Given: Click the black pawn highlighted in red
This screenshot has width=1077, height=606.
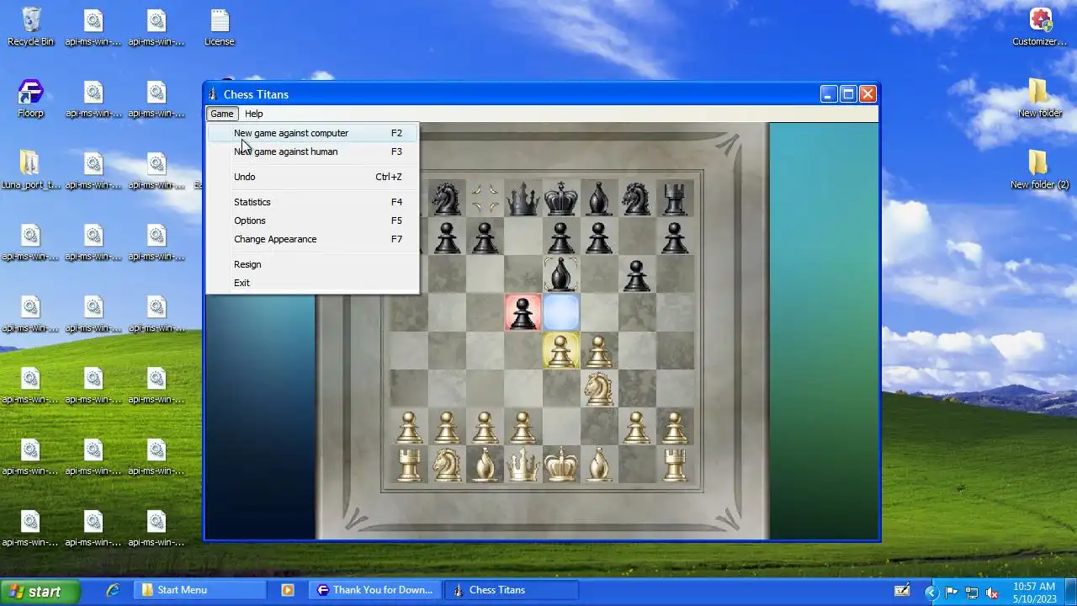Looking at the screenshot, I should coord(523,312).
